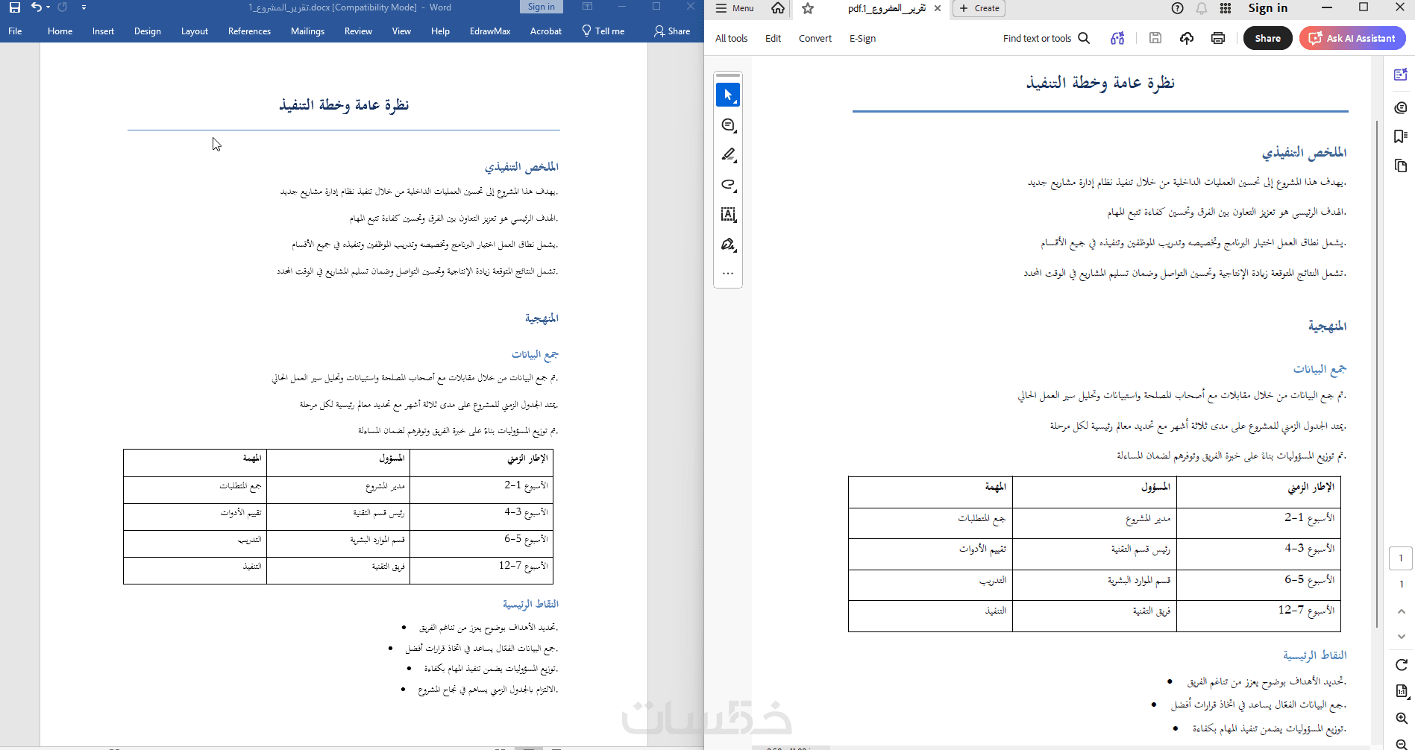The width and height of the screenshot is (1415, 750).
Task: Show page thumbnails panel in Acrobat
Action: tap(1401, 166)
